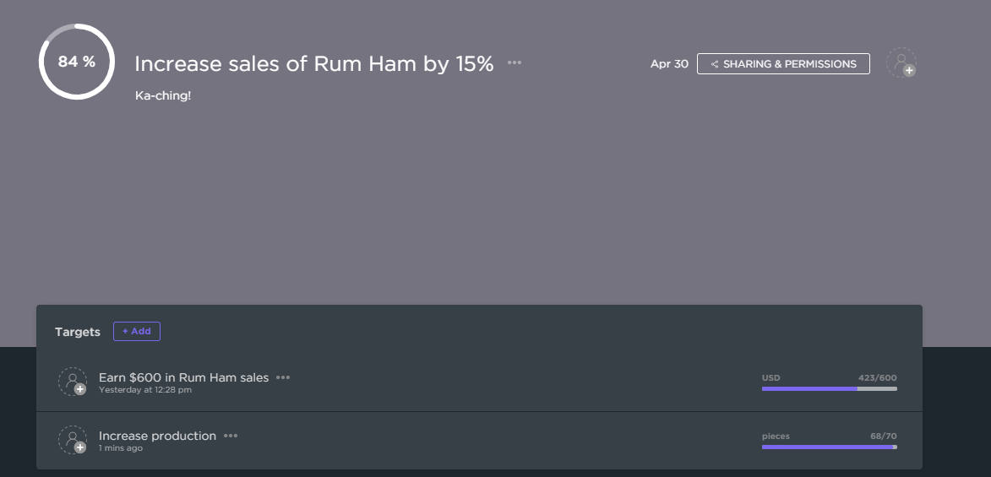Click the 'Yesterday at 12:28 pm' timestamp
The height and width of the screenshot is (477, 991).
tap(145, 390)
